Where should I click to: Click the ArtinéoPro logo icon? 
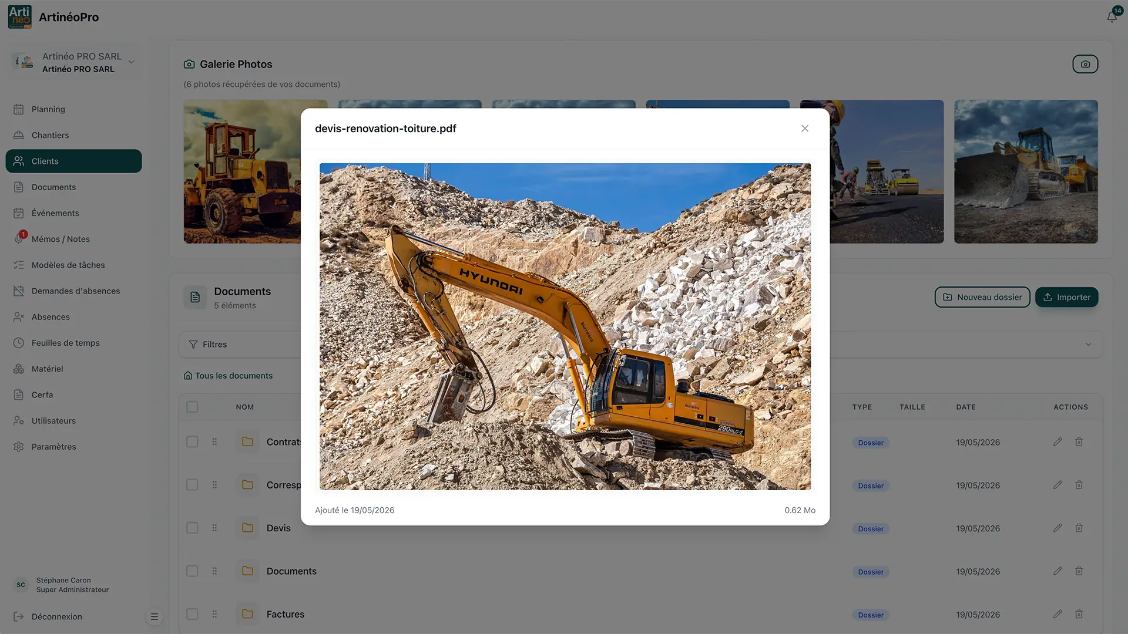click(x=20, y=17)
